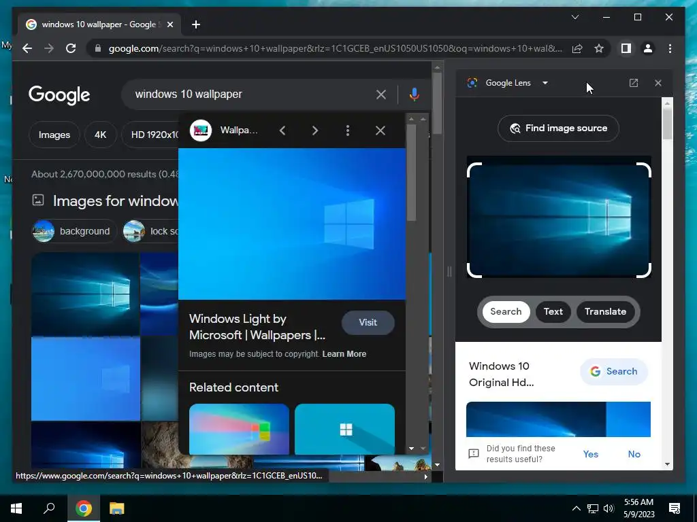Open a new Chrome tab
Image resolution: width=697 pixels, height=522 pixels.
pos(195,24)
